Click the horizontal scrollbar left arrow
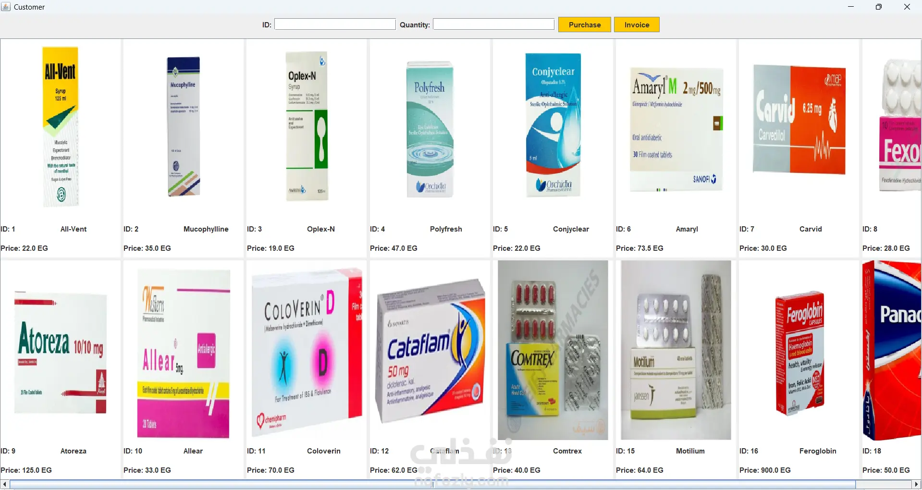The height and width of the screenshot is (490, 922). click(x=5, y=484)
